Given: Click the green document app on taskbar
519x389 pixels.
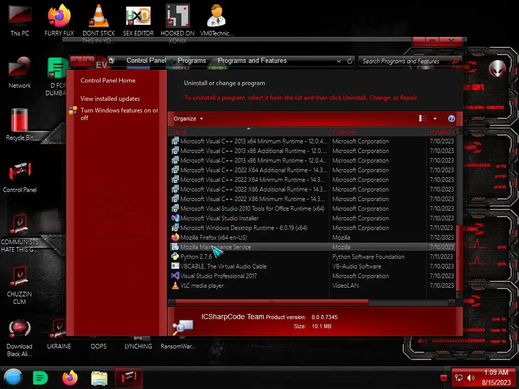Looking at the screenshot, I should pos(41,377).
